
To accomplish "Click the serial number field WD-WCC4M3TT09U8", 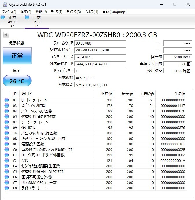I will tap(100, 50).
